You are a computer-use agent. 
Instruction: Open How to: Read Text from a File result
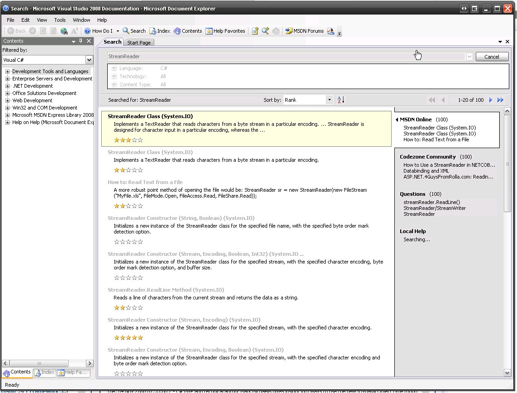point(145,182)
